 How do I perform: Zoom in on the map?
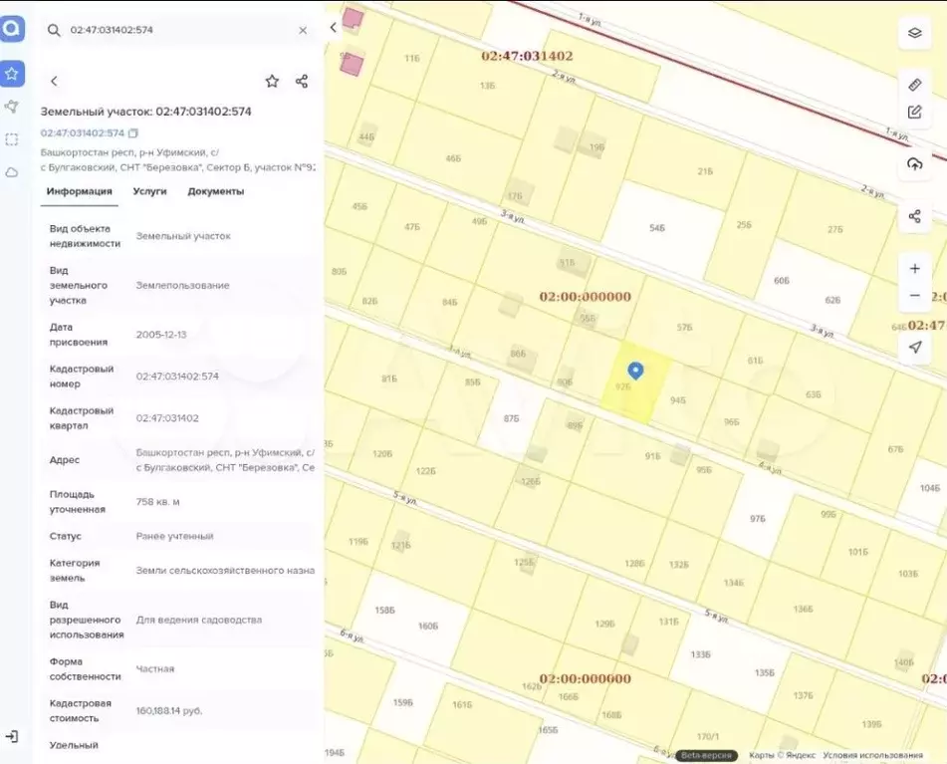coord(915,269)
